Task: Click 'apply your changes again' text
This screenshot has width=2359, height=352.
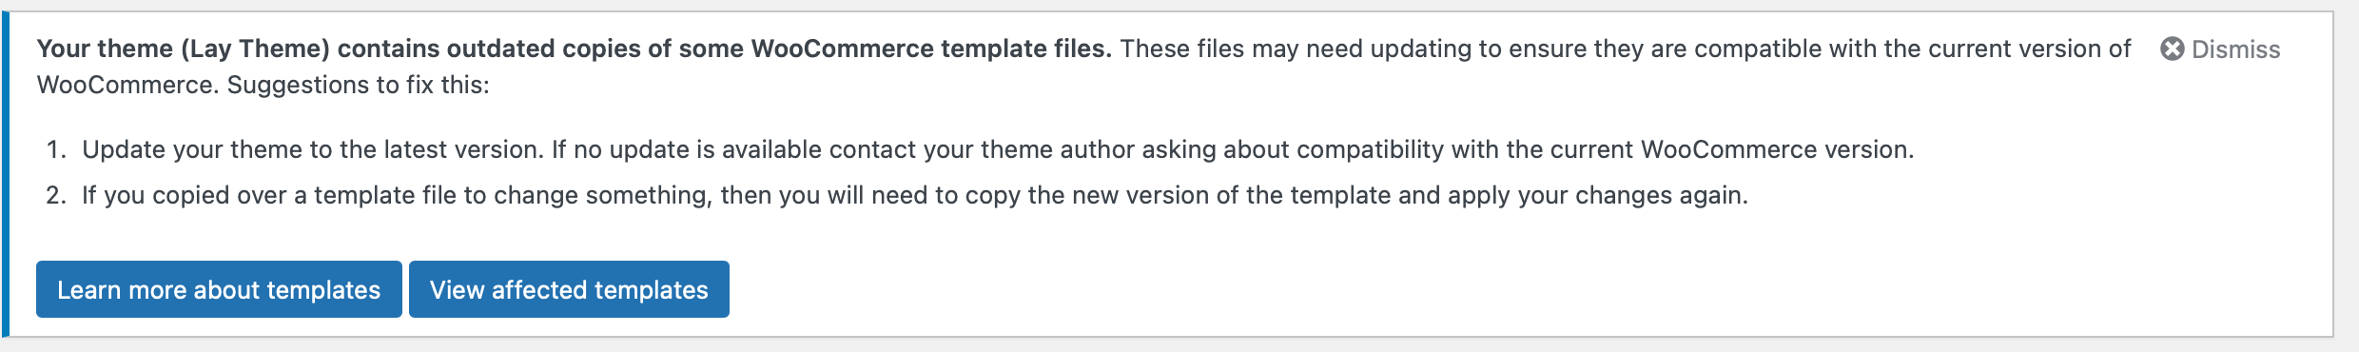Action: coord(1597,195)
